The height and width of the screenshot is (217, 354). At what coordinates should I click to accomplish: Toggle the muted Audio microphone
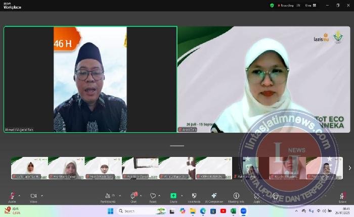tap(12, 196)
